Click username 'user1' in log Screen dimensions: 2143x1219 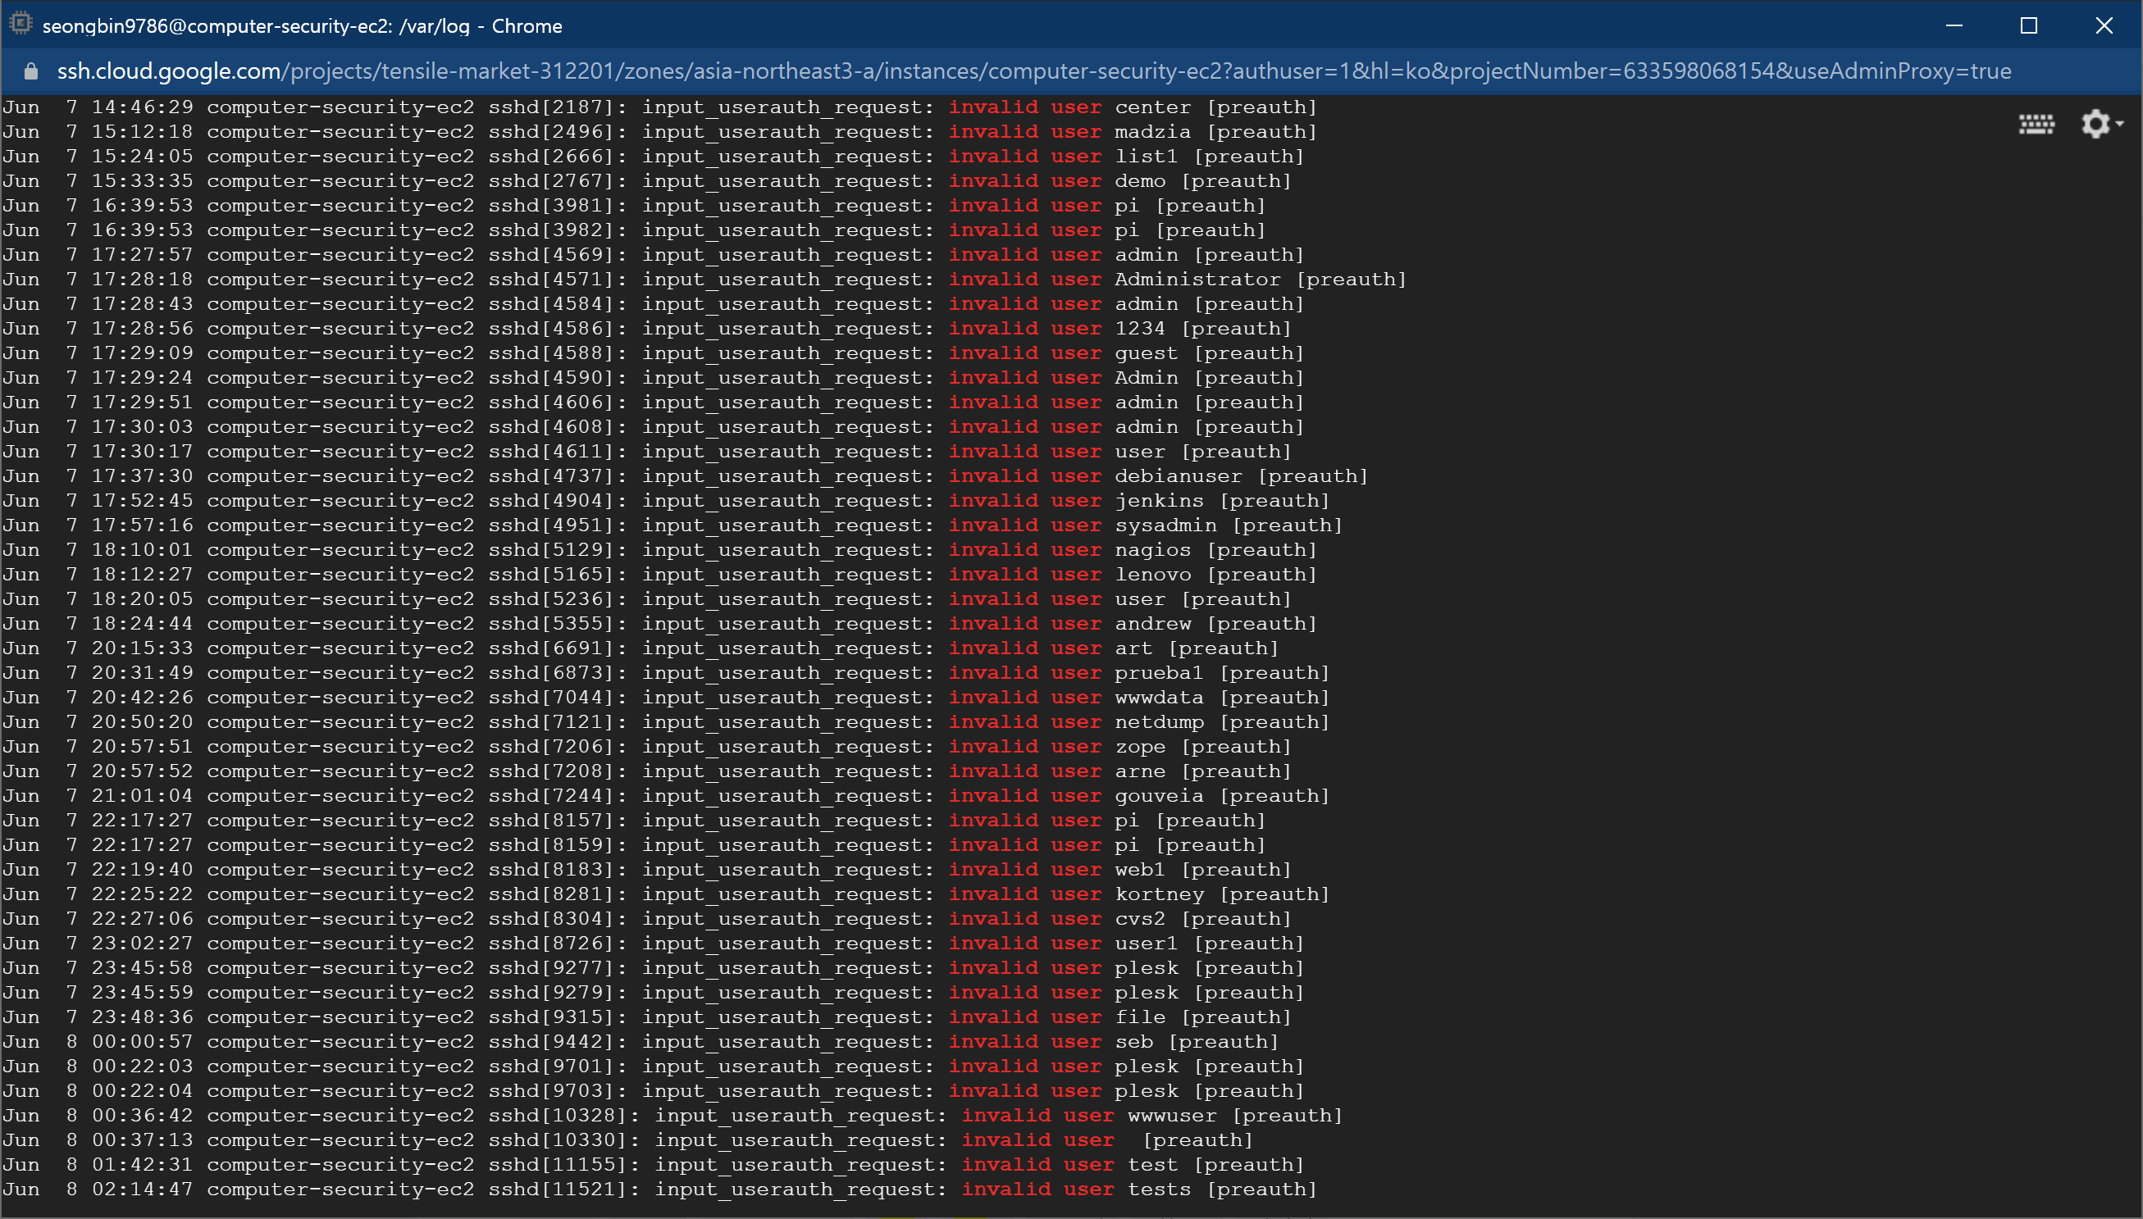[1146, 944]
